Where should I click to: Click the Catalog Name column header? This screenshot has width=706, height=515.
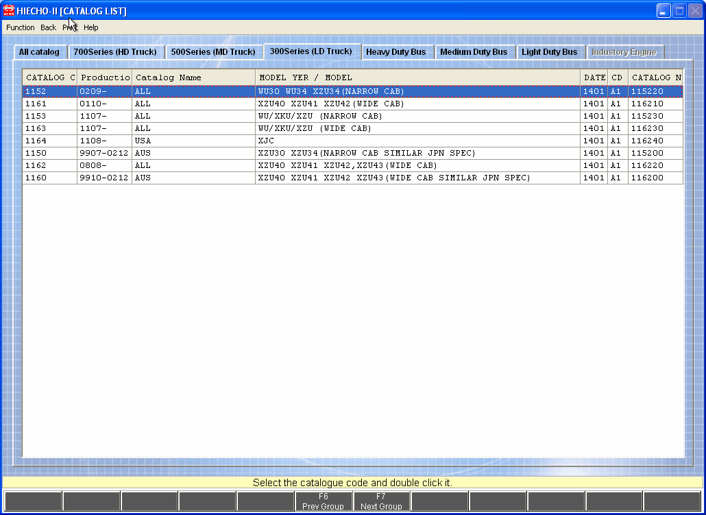[193, 77]
